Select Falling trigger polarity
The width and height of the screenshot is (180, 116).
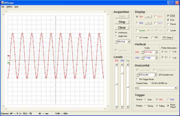157,106
